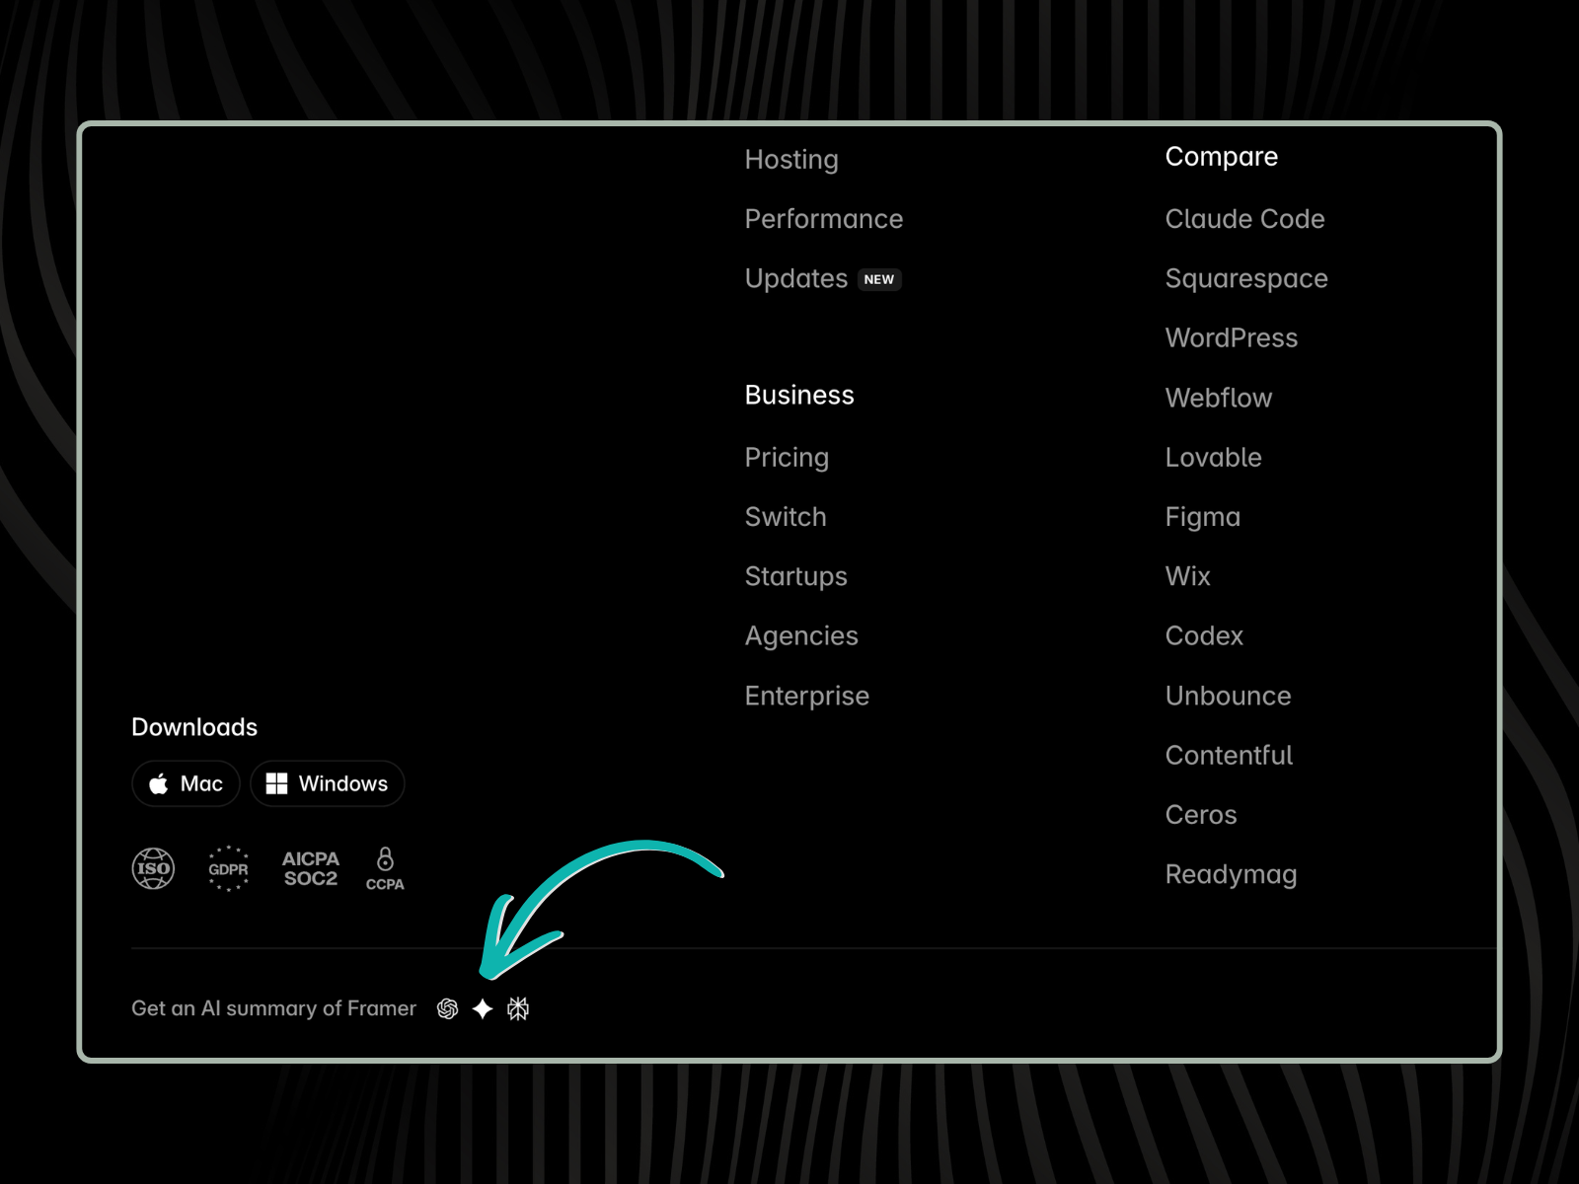1579x1184 pixels.
Task: Click the Windows logo in the download button
Action: tap(277, 783)
